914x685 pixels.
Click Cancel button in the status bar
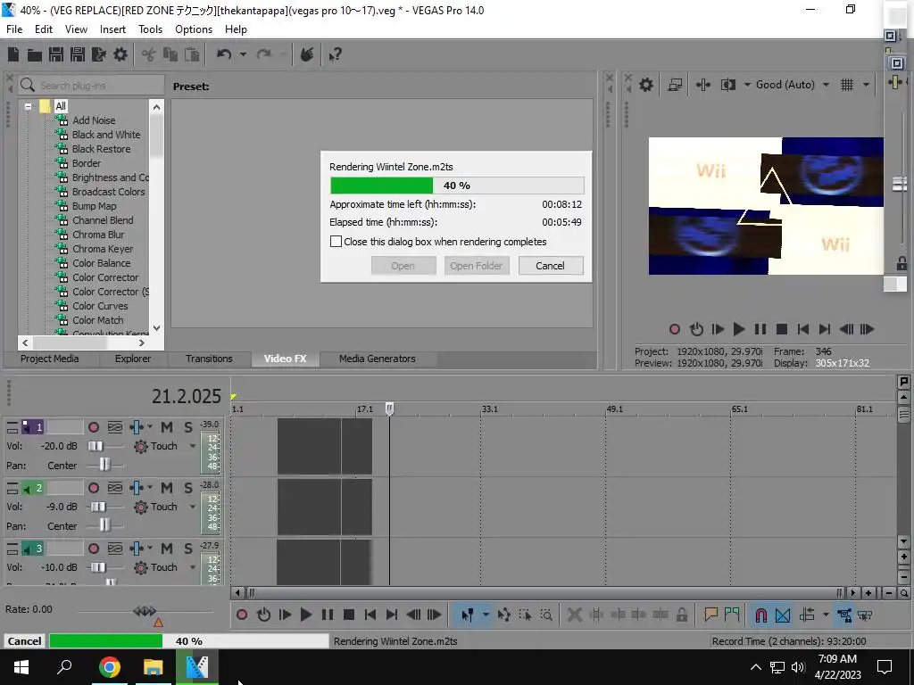point(24,640)
